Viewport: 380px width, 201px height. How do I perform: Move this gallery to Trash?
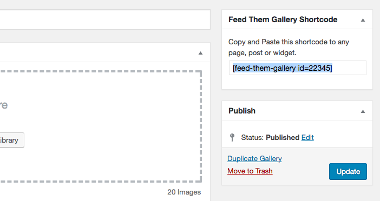250,171
